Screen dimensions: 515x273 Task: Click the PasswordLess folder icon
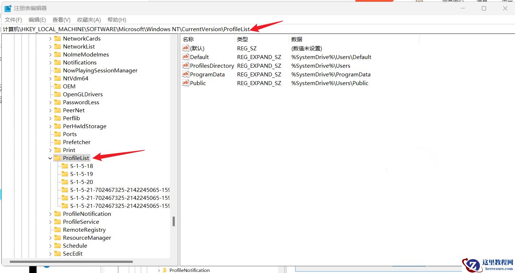[x=57, y=102]
